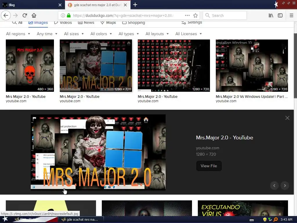297x223 pixels.
Task: Switch to the Blog browser tab
Action: coord(32,5)
